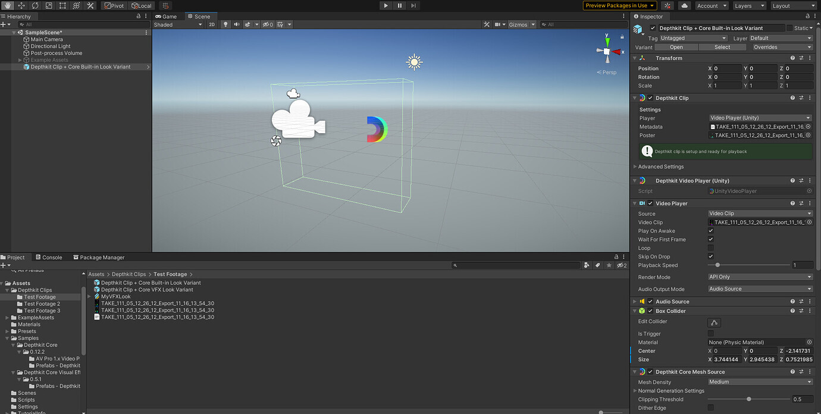The image size is (821, 414).
Task: Click the Edit Collider icon button
Action: tap(714, 322)
